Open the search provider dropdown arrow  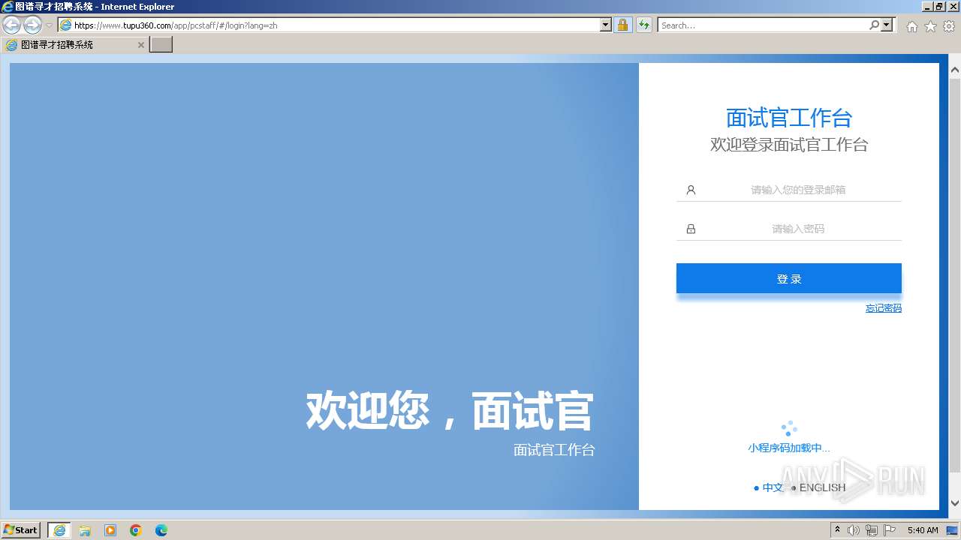point(887,25)
